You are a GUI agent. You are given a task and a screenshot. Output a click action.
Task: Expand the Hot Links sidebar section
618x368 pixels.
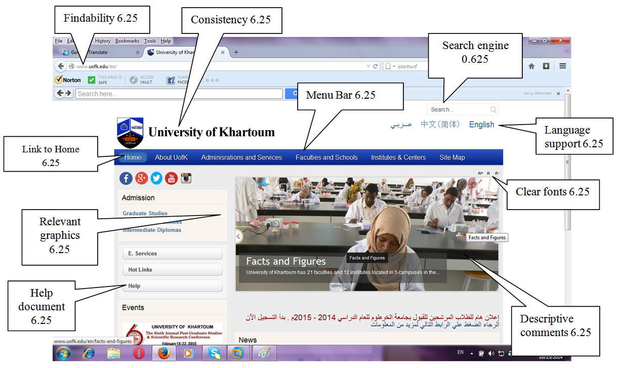coord(172,270)
